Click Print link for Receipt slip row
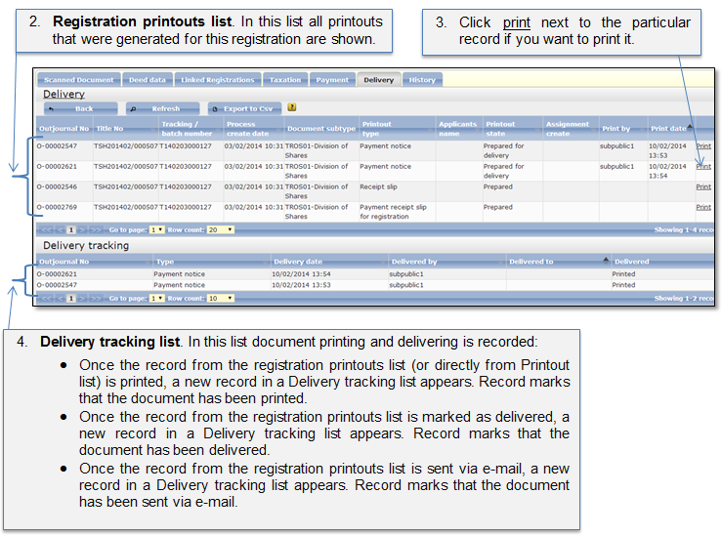Image resolution: width=722 pixels, height=535 pixels. tap(702, 187)
